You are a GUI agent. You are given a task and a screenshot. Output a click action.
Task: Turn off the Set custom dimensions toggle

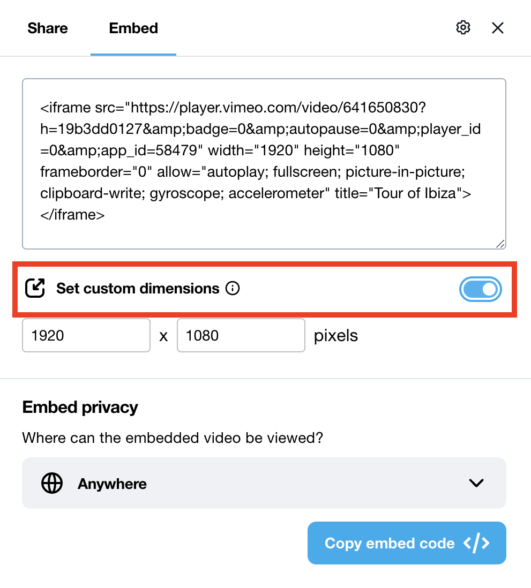point(480,290)
